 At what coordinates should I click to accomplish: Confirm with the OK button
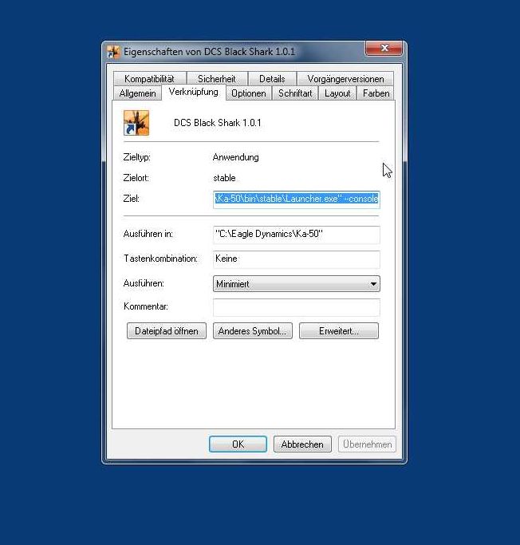pos(238,444)
